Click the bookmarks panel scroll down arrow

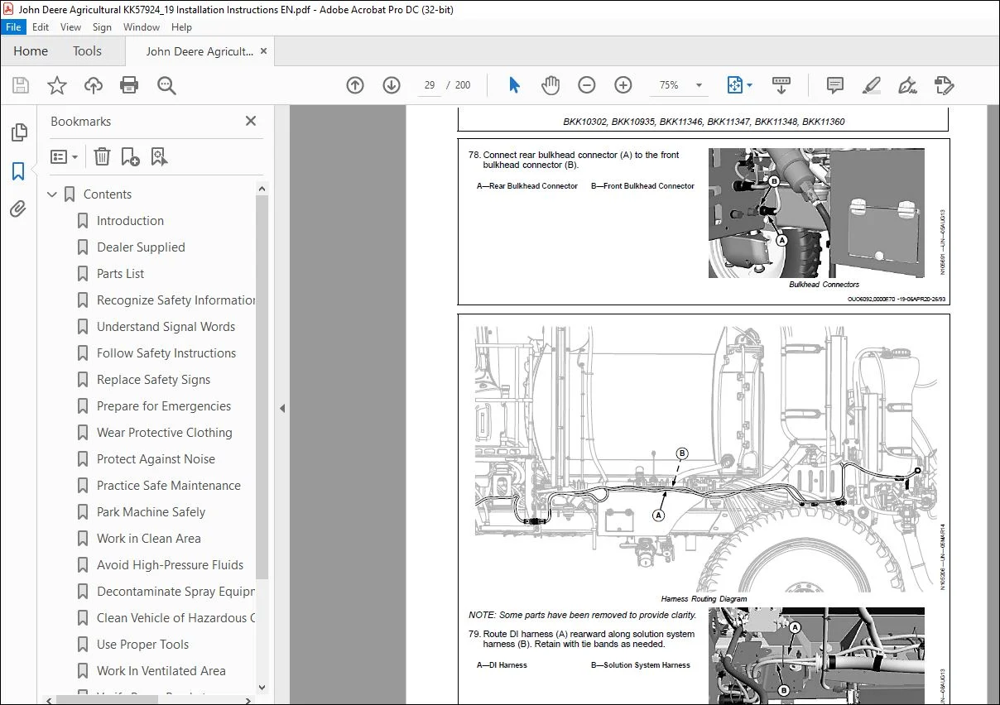coord(262,687)
